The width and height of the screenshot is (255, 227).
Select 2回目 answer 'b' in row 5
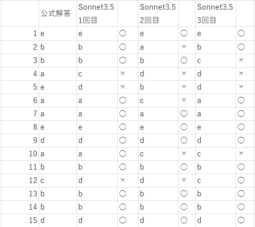pyautogui.click(x=158, y=87)
